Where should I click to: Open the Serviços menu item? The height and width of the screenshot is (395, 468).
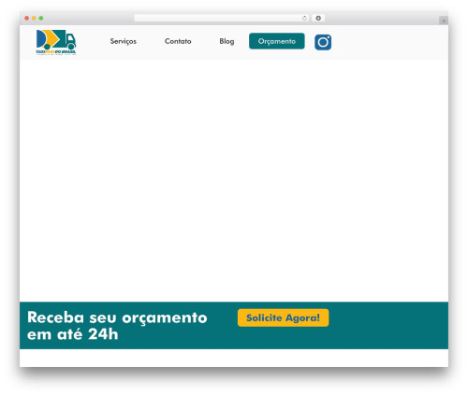pos(124,41)
